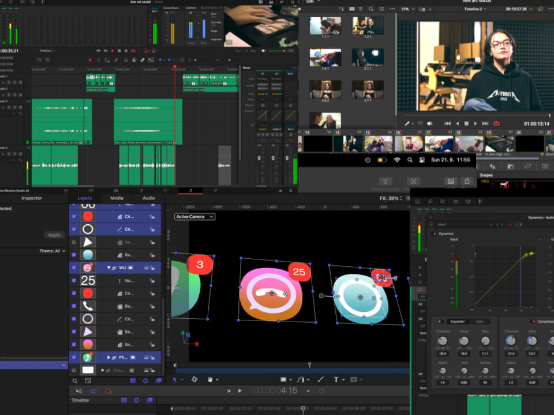Uncheck the teal rectangle layer checkbox

pyautogui.click(x=74, y=255)
